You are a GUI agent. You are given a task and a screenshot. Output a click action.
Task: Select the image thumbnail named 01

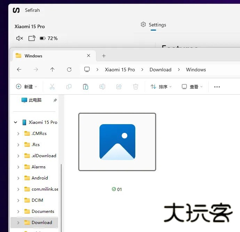pos(117,142)
